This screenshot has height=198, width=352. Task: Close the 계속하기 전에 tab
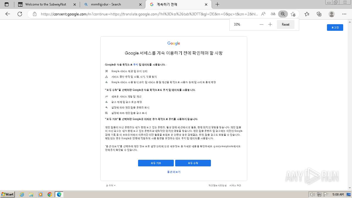pyautogui.click(x=206, y=4)
